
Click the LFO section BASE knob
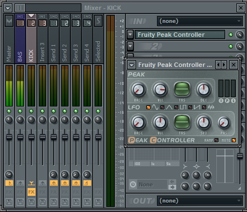coord(138,123)
